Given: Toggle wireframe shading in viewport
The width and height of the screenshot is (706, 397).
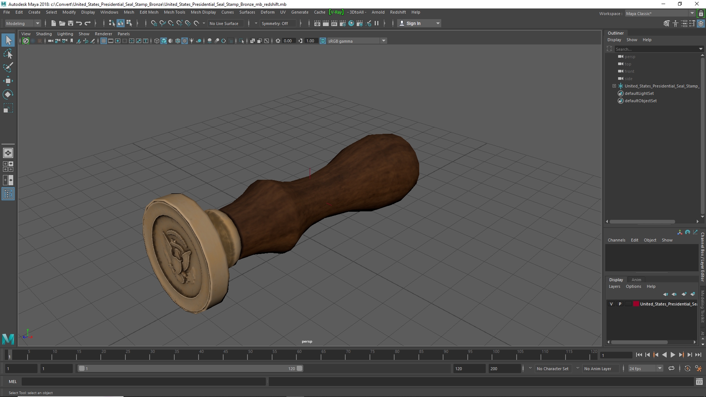Looking at the screenshot, I should 157,41.
